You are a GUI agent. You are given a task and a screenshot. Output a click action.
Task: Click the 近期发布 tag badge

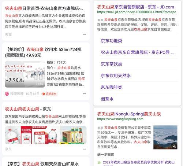click(x=49, y=94)
